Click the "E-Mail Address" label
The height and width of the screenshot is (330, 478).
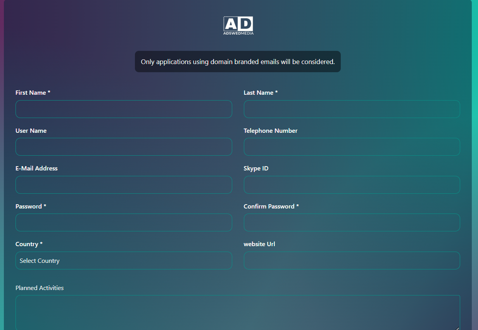[x=36, y=168]
